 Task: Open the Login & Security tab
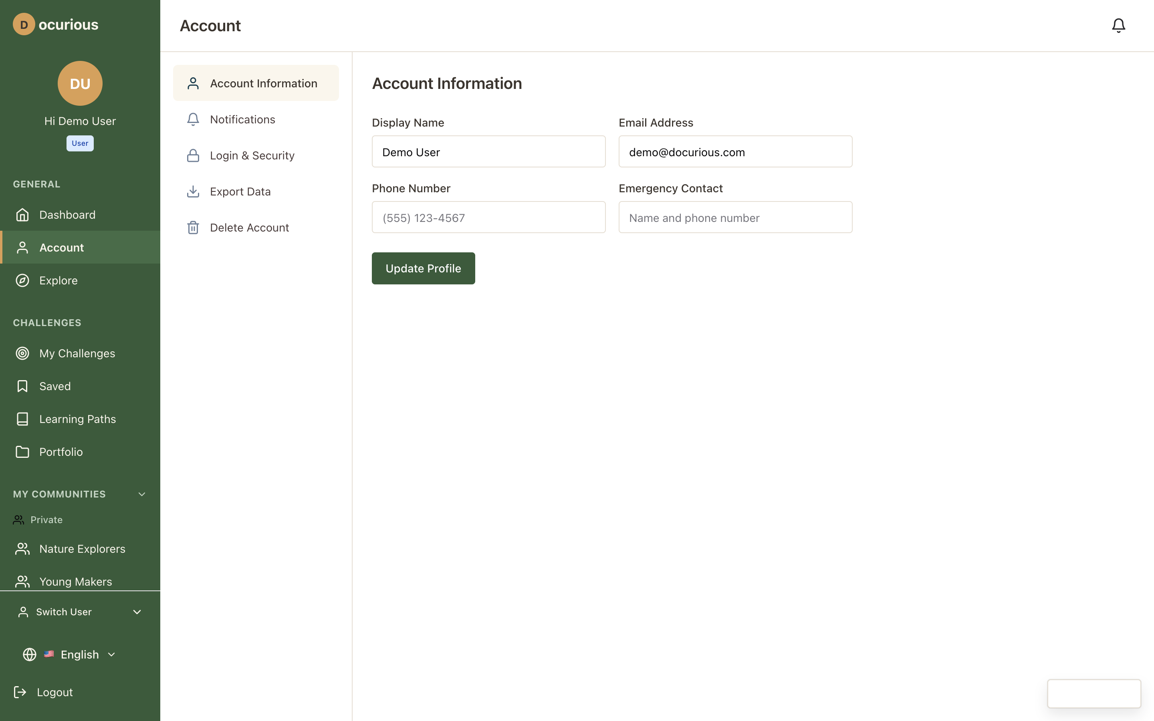252,155
